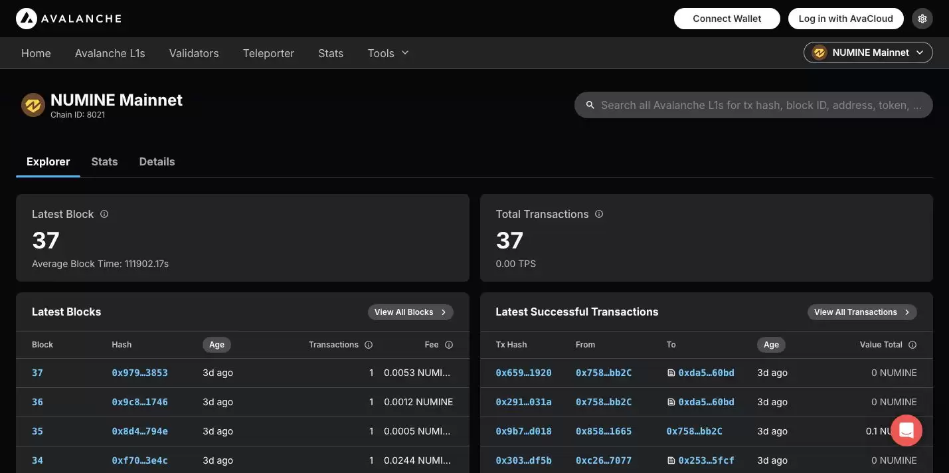Click Log in with AvaCloud button
949x473 pixels.
[x=845, y=19]
